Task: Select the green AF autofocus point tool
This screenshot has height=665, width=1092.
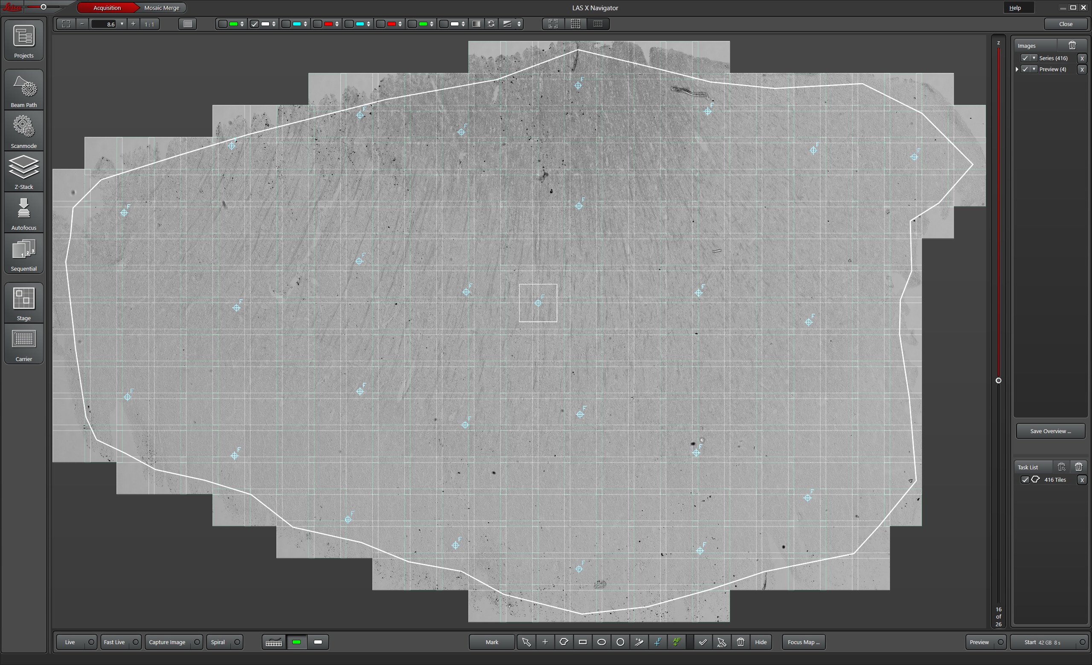Action: coord(677,642)
